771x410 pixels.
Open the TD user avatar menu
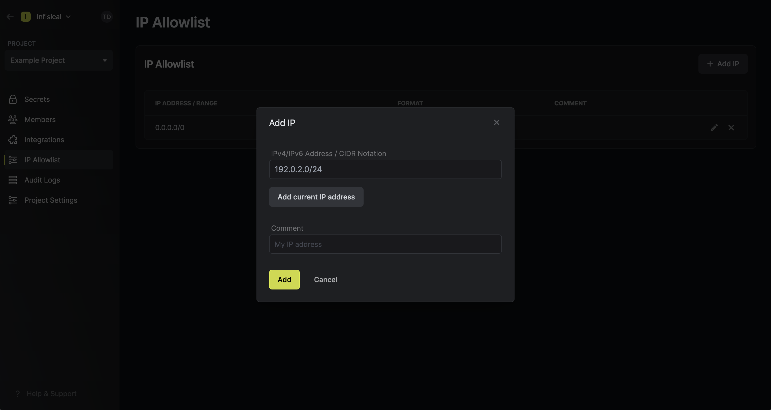click(x=107, y=17)
